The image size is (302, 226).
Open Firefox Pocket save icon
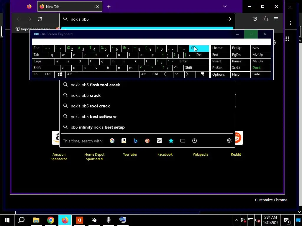click(x=255, y=19)
